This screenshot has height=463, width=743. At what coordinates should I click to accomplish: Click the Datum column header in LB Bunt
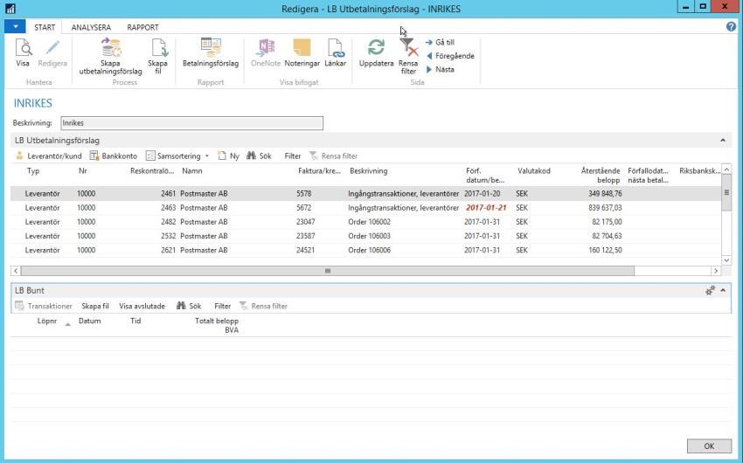point(89,321)
